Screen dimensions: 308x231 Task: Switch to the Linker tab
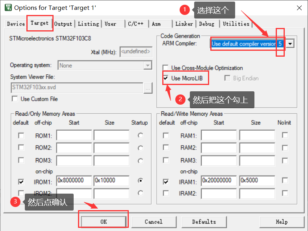pyautogui.click(x=184, y=24)
